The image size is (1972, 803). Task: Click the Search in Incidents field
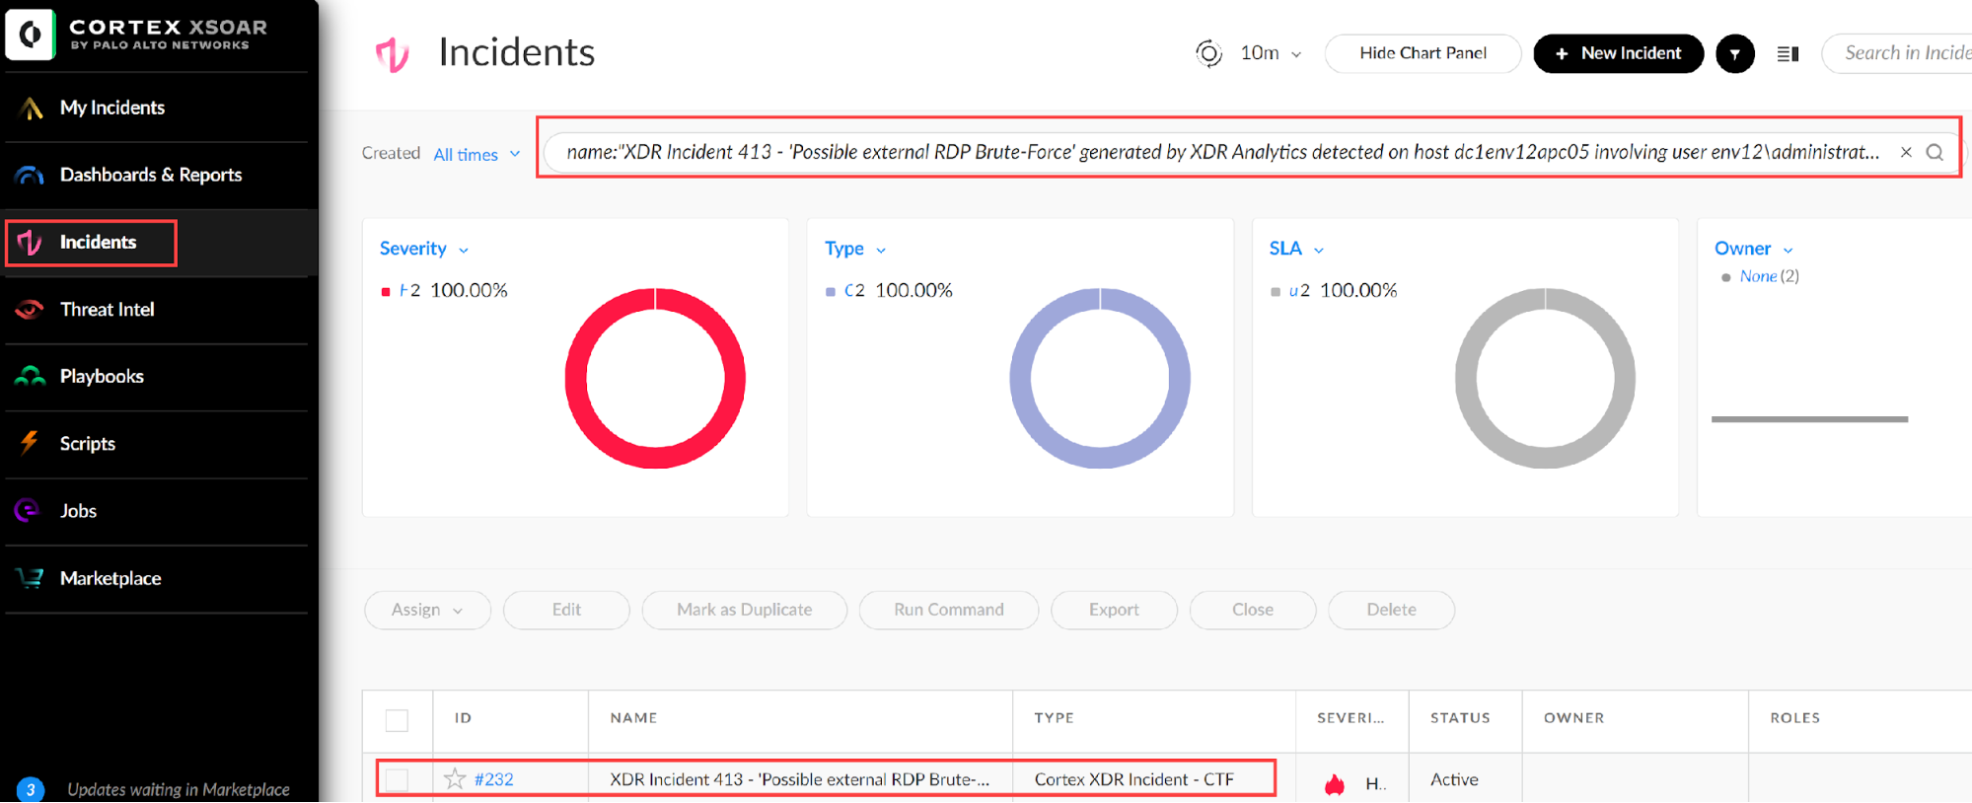click(x=1904, y=53)
